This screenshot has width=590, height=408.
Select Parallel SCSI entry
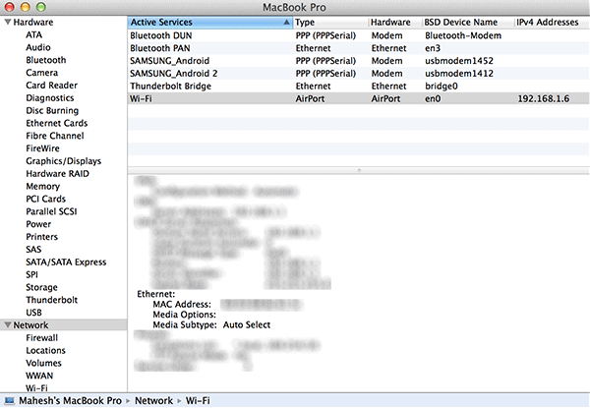coord(51,211)
